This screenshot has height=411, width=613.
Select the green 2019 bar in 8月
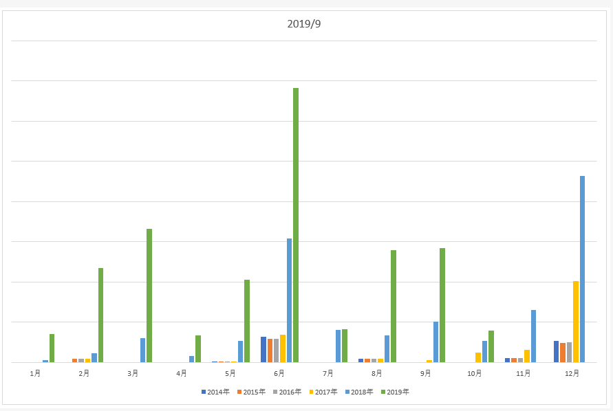tap(394, 307)
